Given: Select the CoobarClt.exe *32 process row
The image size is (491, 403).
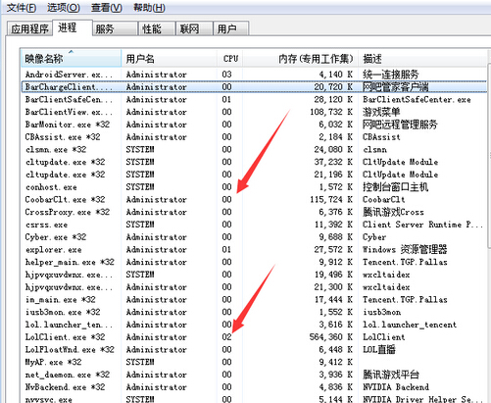Looking at the screenshot, I should (x=254, y=199).
